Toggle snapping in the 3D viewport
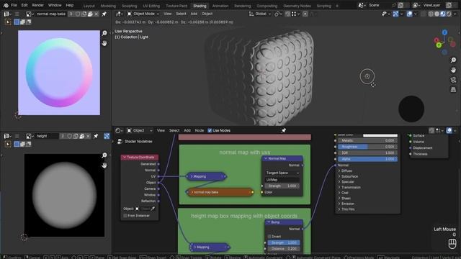Image resolution: width=461 pixels, height=259 pixels. (x=287, y=14)
